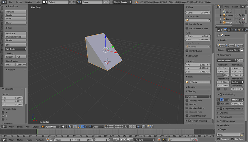Open the Object properties tab icon
The height and width of the screenshot is (142, 248).
[x=239, y=30]
